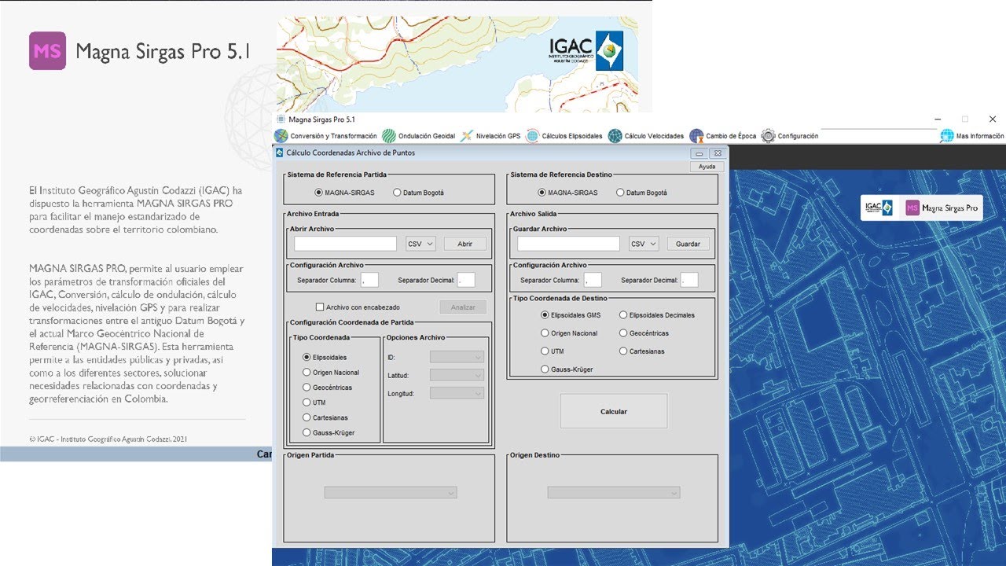Open Conversión y Transformación toolbar icon
The height and width of the screenshot is (566, 1006).
click(281, 136)
